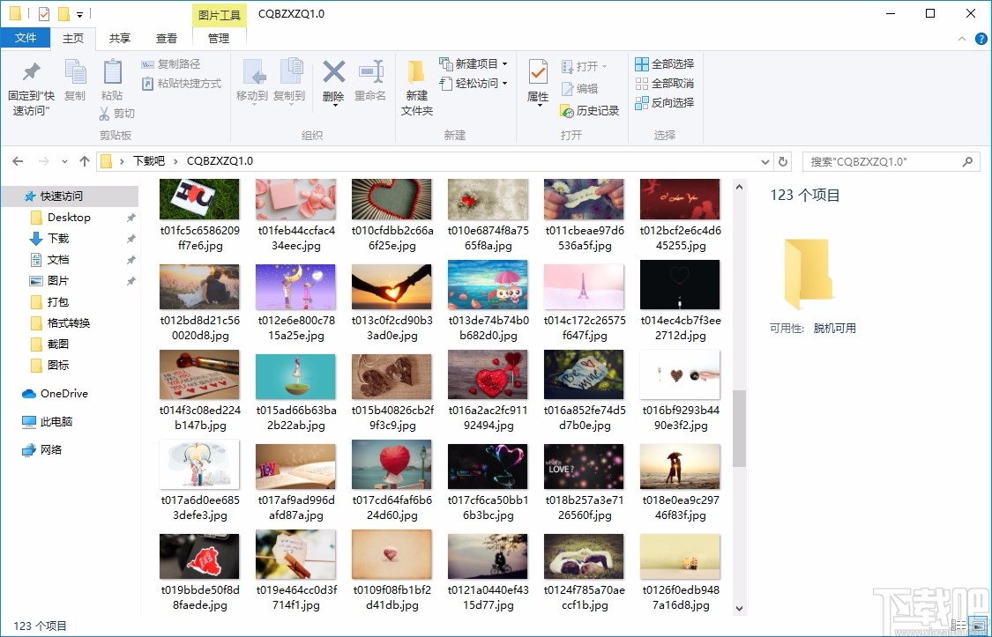Open the 属性 (Properties) icon
Screen dimensions: 992x637
coord(537,84)
